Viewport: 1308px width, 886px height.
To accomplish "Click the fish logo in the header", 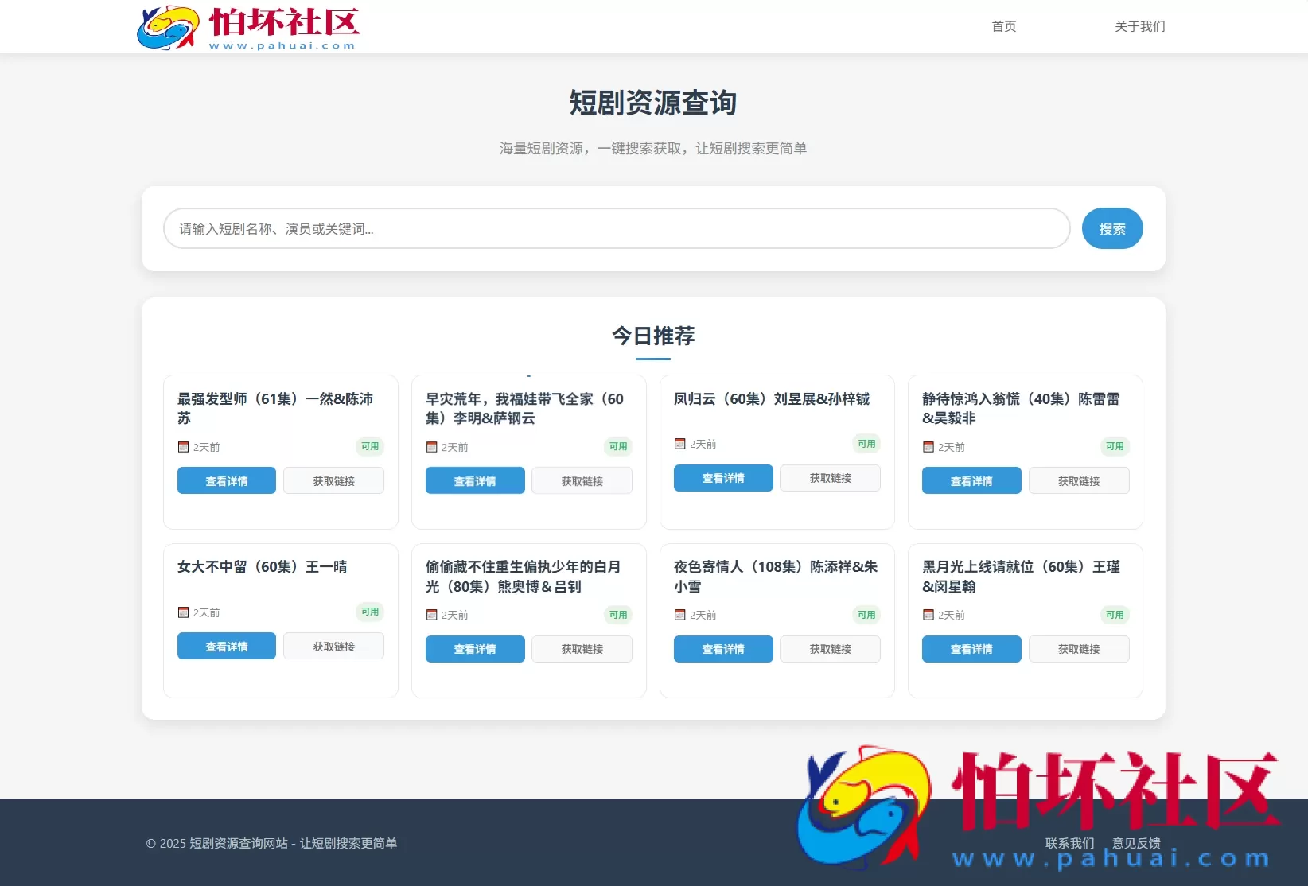I will point(167,25).
